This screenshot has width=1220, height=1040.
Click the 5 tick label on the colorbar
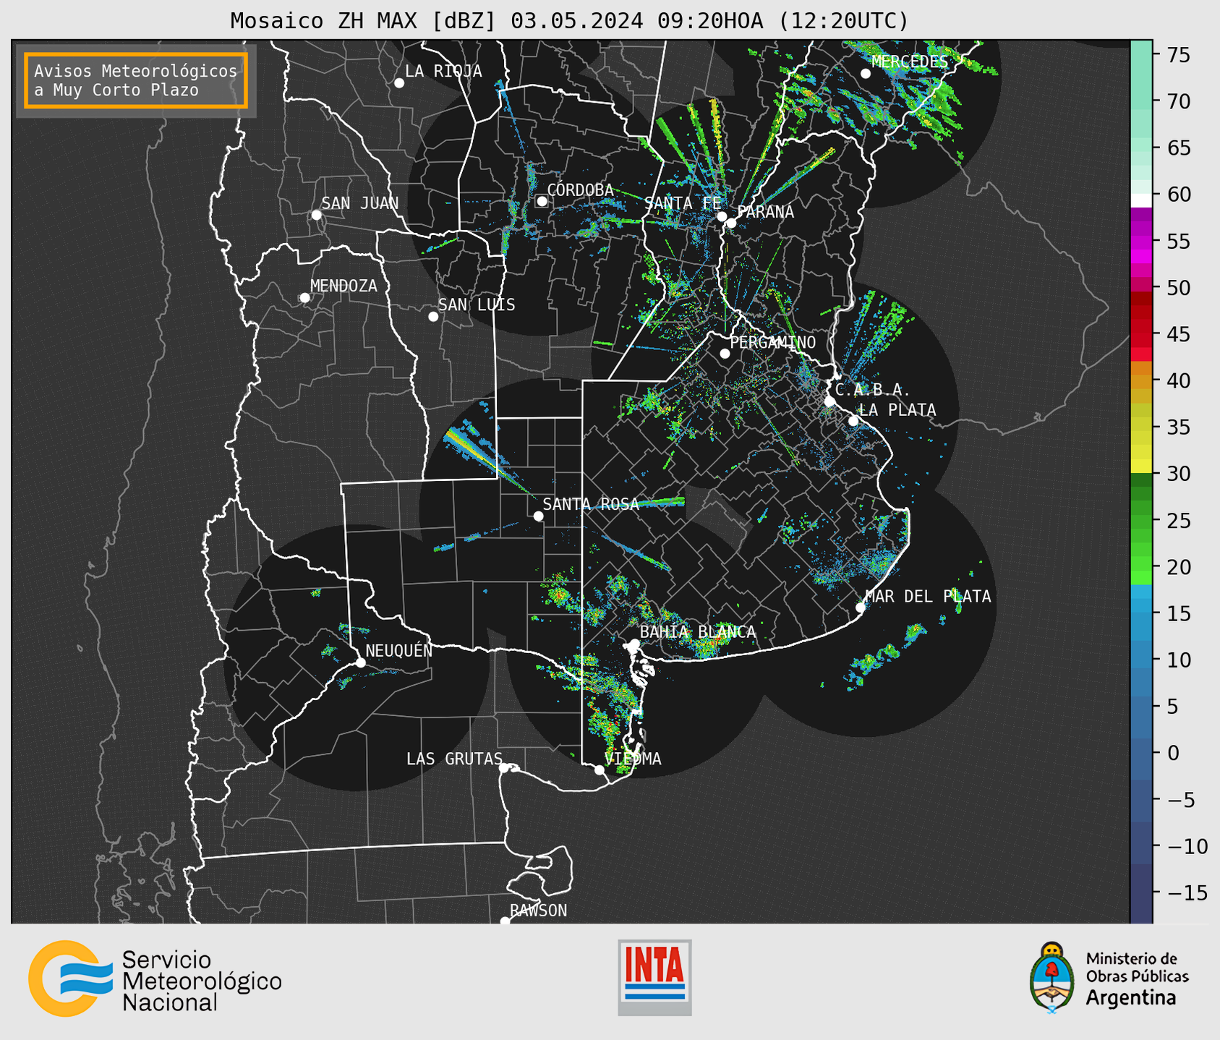pos(1173,706)
